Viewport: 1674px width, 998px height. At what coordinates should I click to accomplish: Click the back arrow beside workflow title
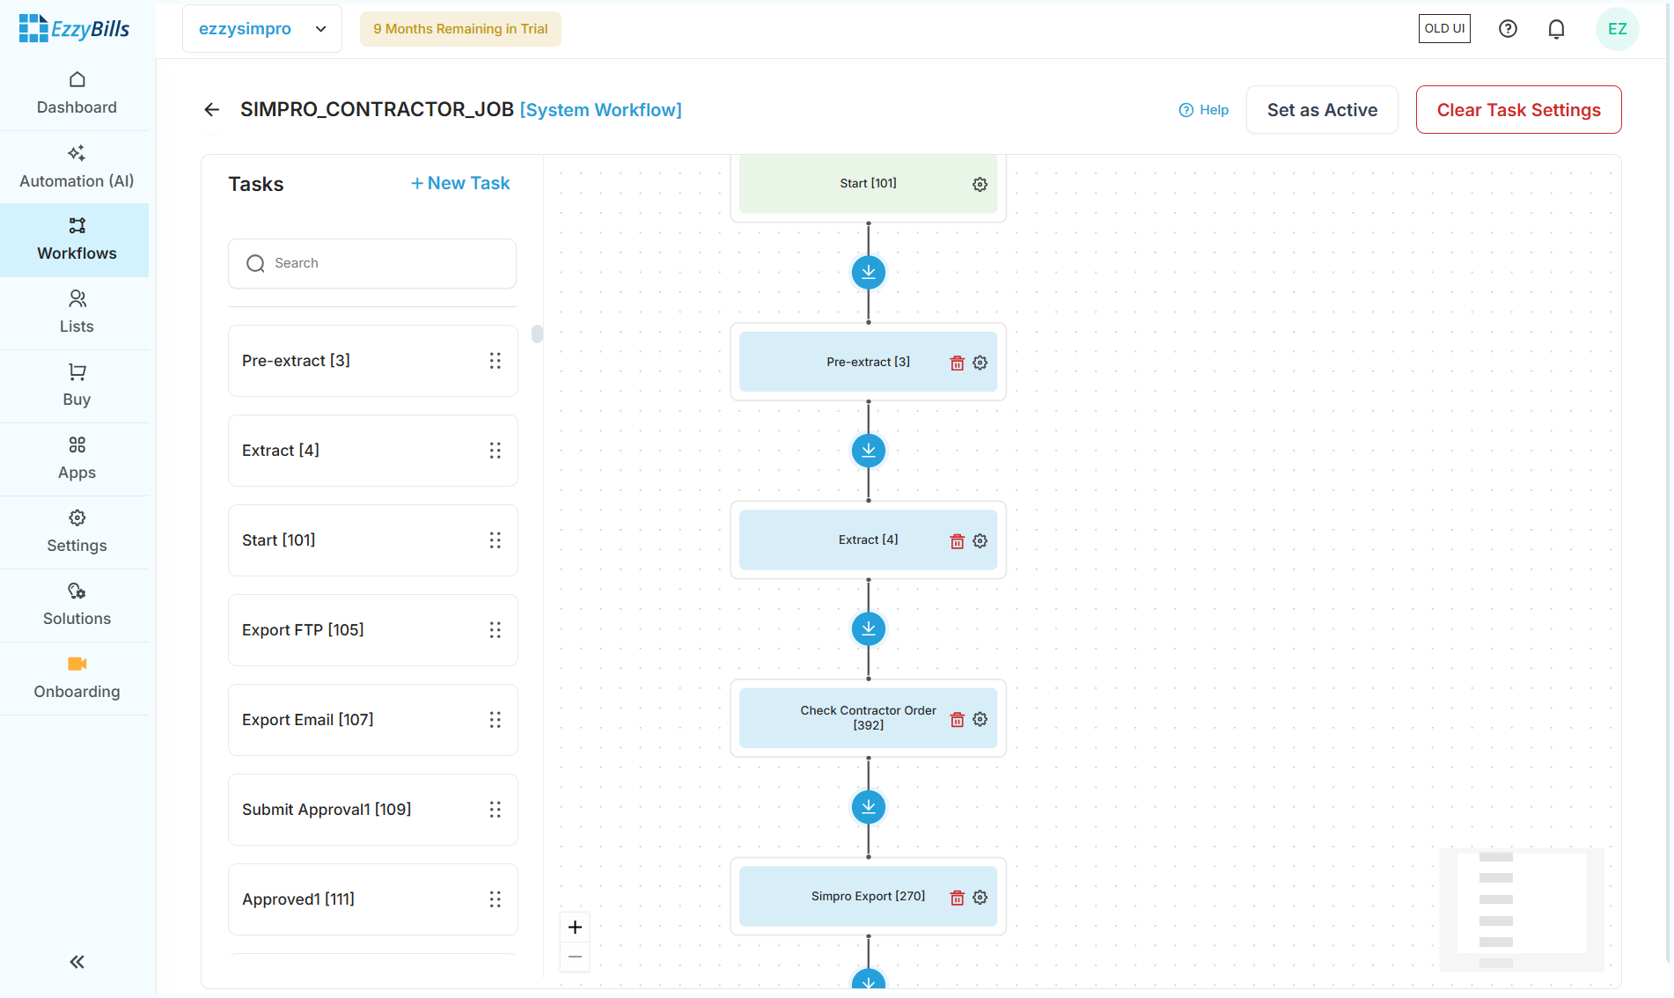coord(211,109)
